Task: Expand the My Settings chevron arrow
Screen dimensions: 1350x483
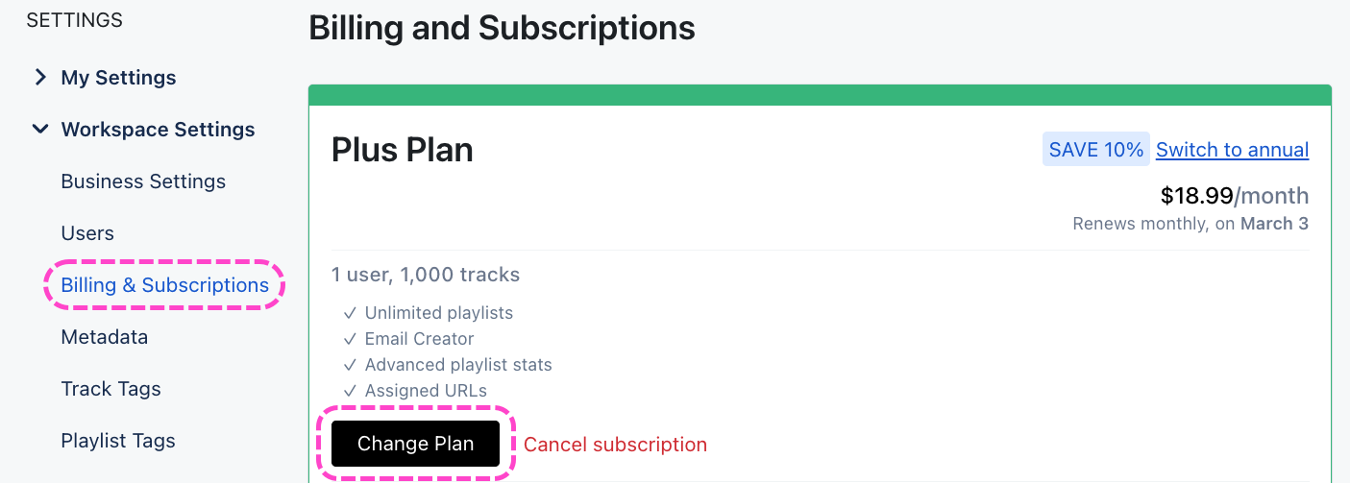Action: [40, 77]
